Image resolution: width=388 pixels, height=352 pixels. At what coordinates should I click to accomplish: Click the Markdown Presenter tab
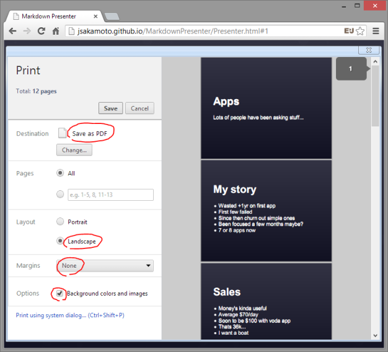[51, 14]
